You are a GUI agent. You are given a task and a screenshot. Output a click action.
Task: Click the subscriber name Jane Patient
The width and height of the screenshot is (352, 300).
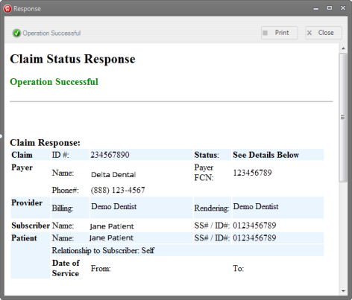click(x=112, y=226)
